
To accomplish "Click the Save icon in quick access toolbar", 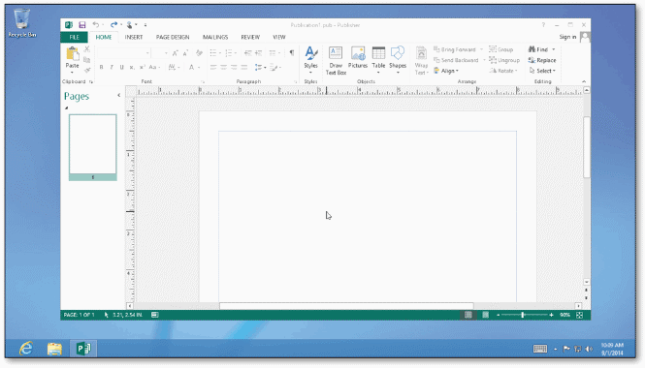I will [82, 25].
